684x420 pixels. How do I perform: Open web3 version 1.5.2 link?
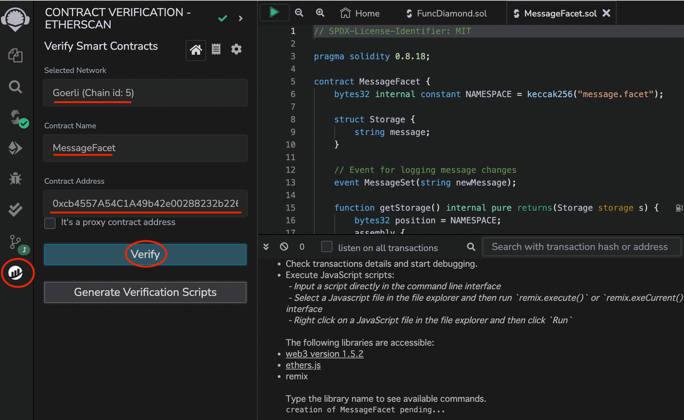324,354
